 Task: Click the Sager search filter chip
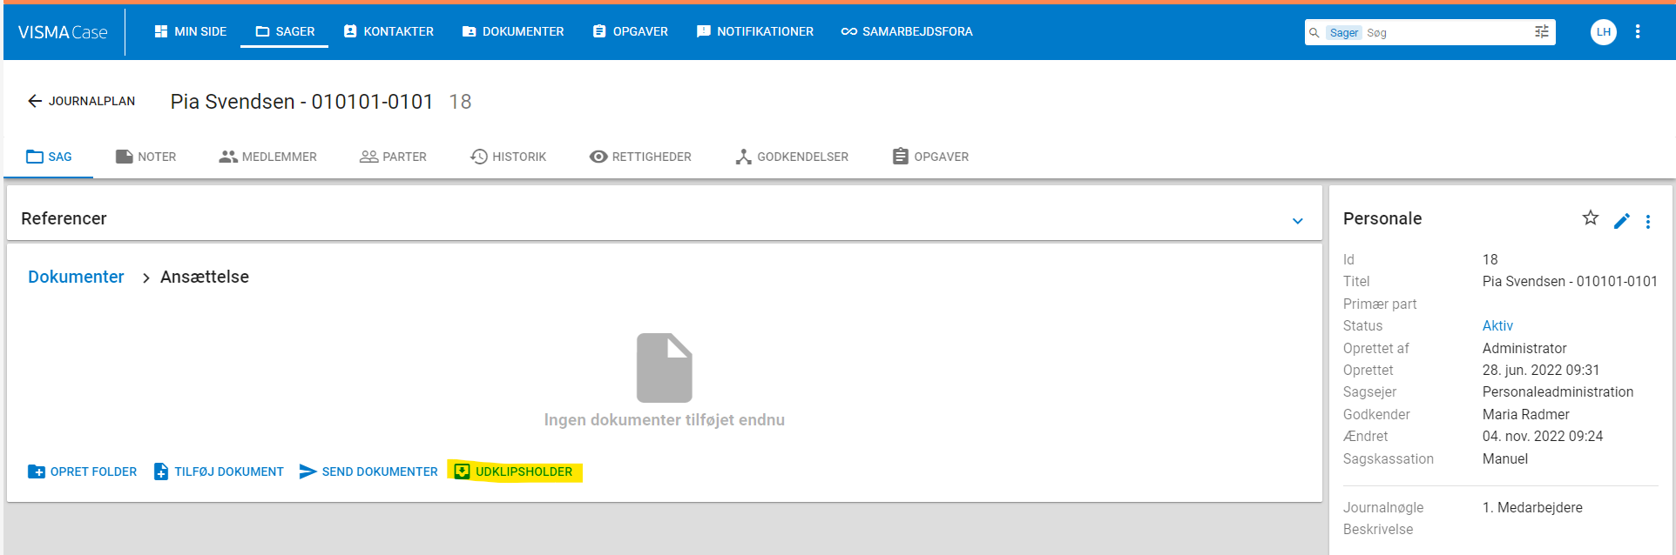point(1343,32)
